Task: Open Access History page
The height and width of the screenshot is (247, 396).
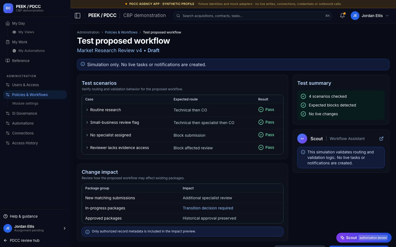Action: [35, 143]
